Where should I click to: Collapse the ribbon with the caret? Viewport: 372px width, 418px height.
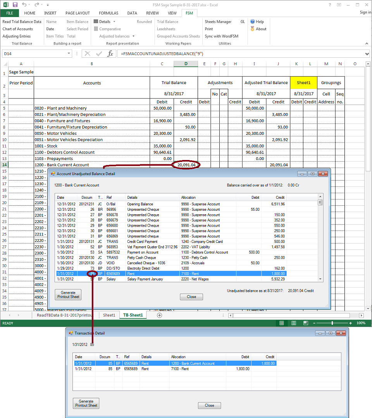click(367, 43)
